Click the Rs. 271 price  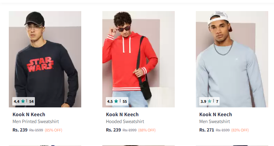[x=207, y=130]
